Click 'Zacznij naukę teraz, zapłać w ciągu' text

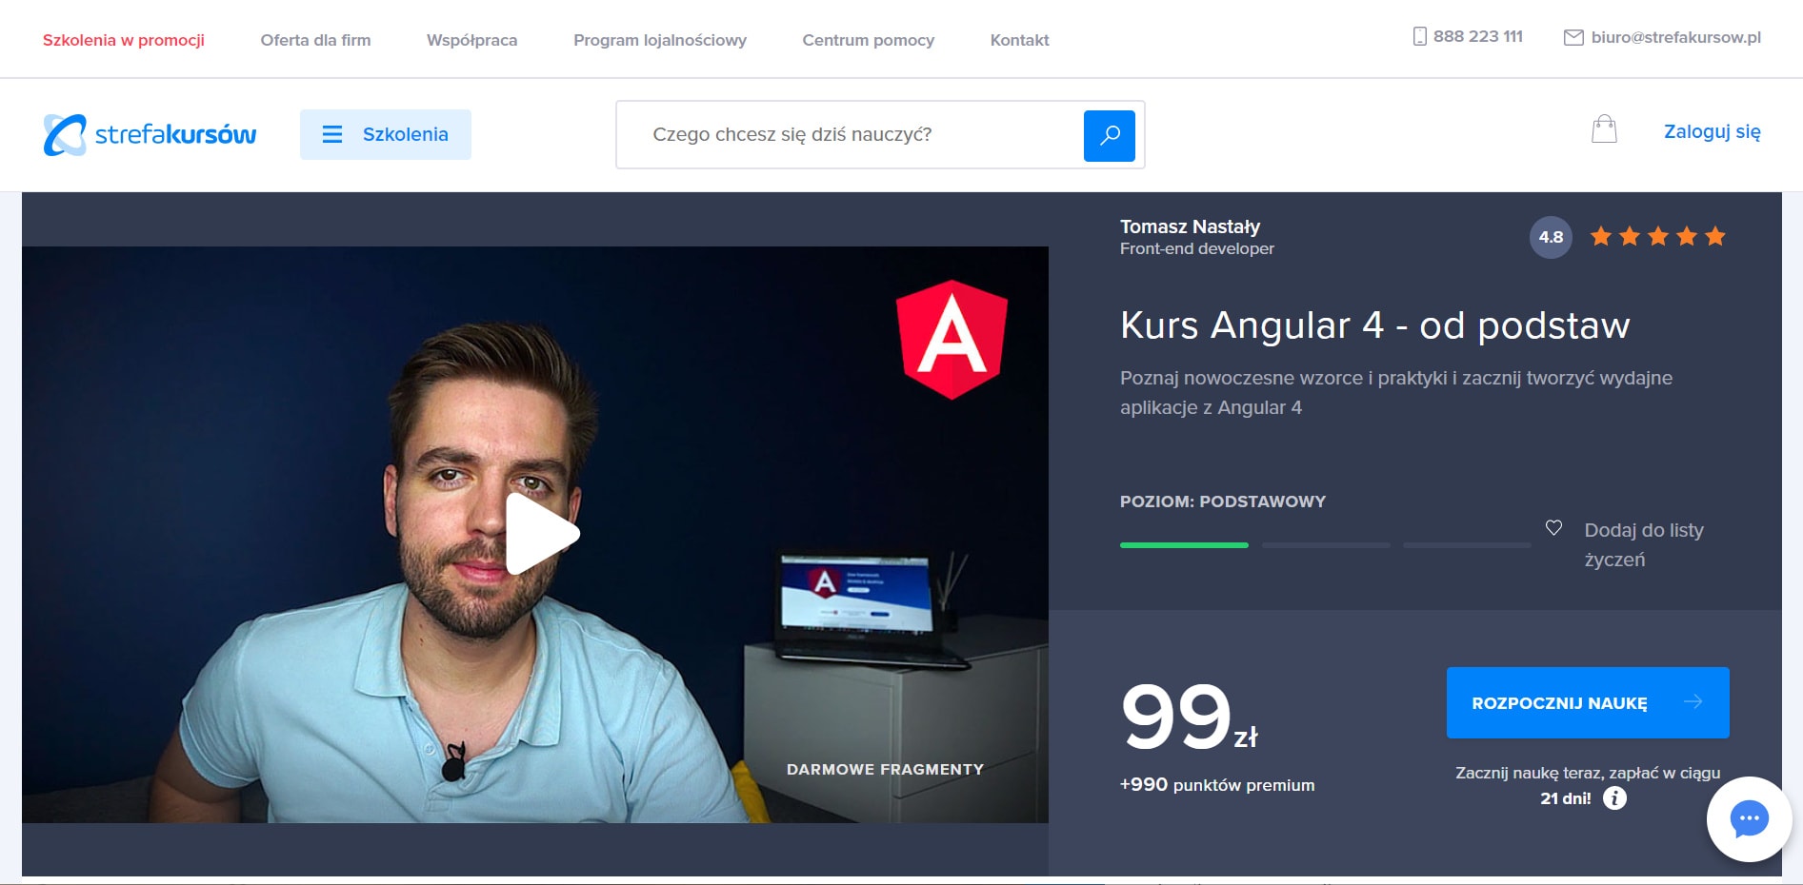[1588, 773]
